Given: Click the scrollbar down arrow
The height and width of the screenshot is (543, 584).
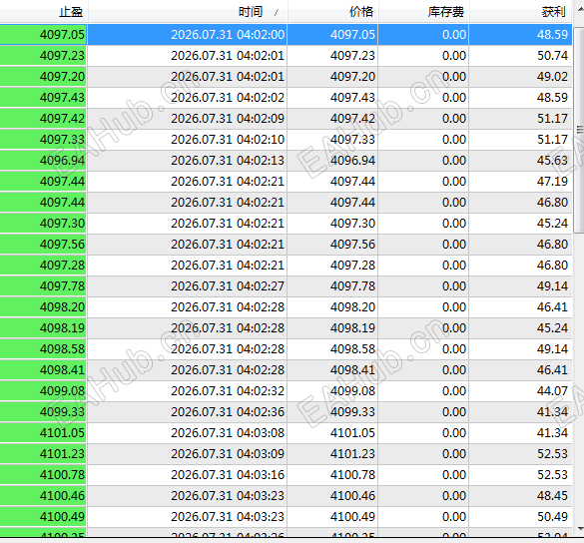Looking at the screenshot, I should [x=580, y=528].
